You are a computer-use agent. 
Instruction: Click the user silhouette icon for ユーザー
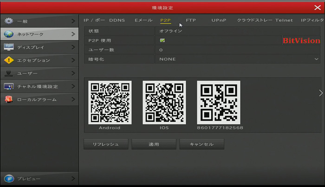pyautogui.click(x=9, y=73)
